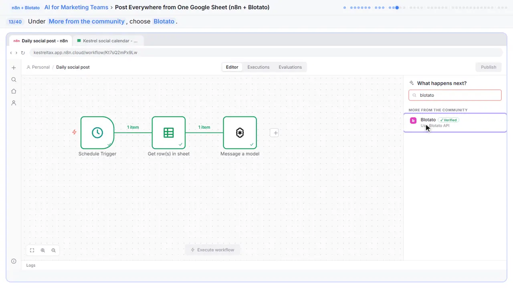513x288 pixels.
Task: Select the Schedule Trigger node
Action: [x=97, y=133]
